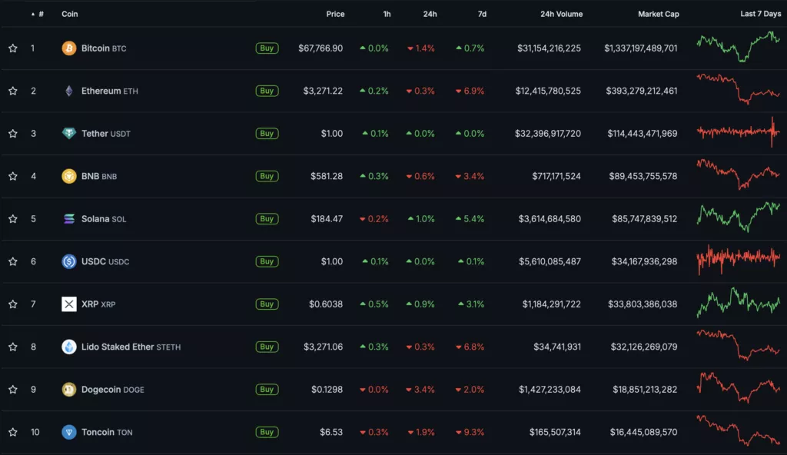Star Solana to add to watchlist
This screenshot has width=787, height=455.
point(13,219)
